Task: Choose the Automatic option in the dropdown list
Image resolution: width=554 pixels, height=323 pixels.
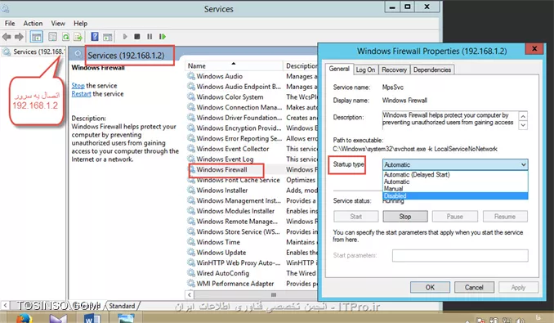Action: pyautogui.click(x=455, y=182)
